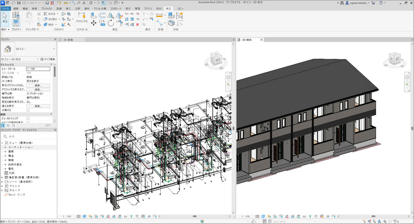Viewport: 414px width, 224px height.
Task: Click the Project Browser 検索 search field
Action: [29, 136]
